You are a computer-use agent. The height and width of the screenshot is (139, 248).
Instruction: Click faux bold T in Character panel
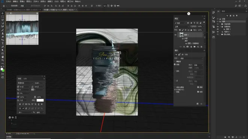(x=20, y=104)
